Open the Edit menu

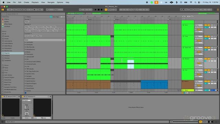coord(20,2)
